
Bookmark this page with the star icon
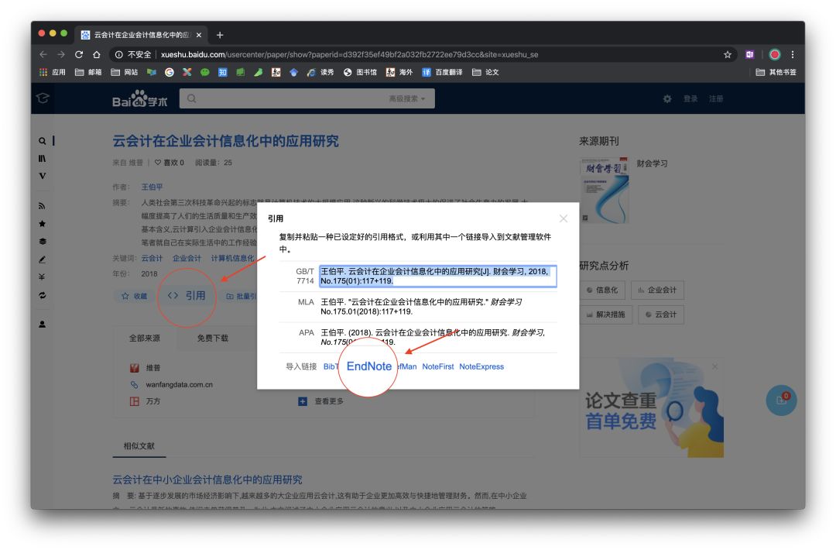(x=727, y=54)
